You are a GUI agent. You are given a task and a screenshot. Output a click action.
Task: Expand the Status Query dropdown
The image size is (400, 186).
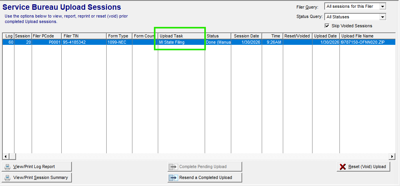(x=382, y=17)
